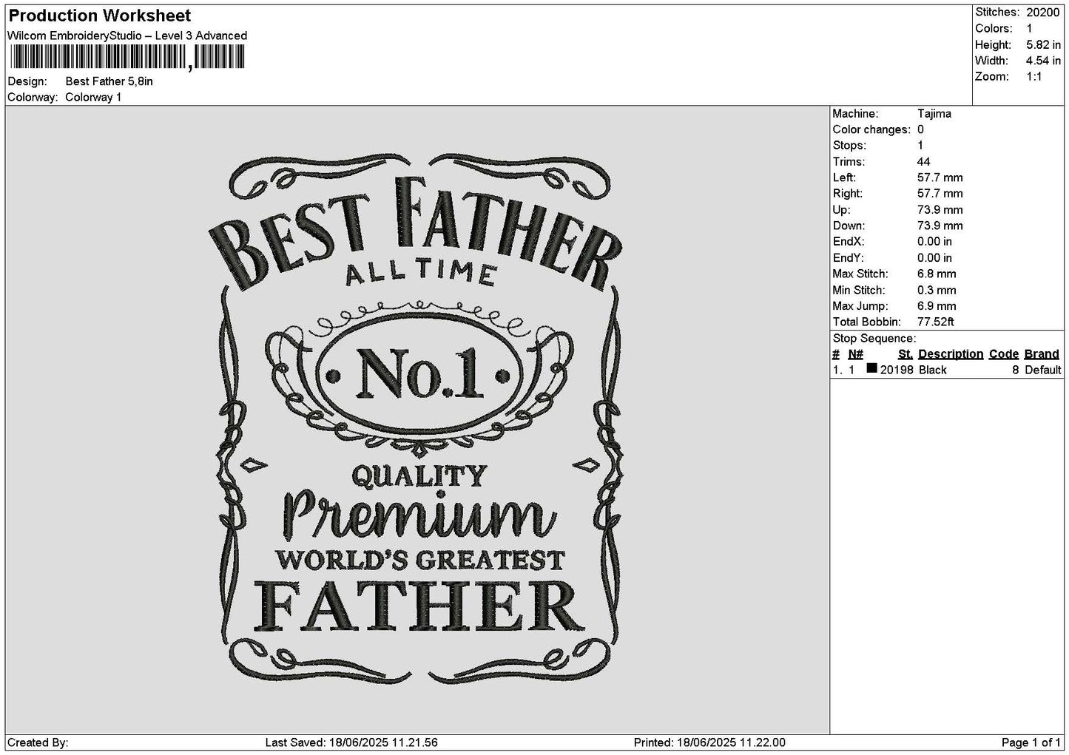Click the Printed timestamp in the footer
The height and width of the screenshot is (755, 1069).
[709, 742]
